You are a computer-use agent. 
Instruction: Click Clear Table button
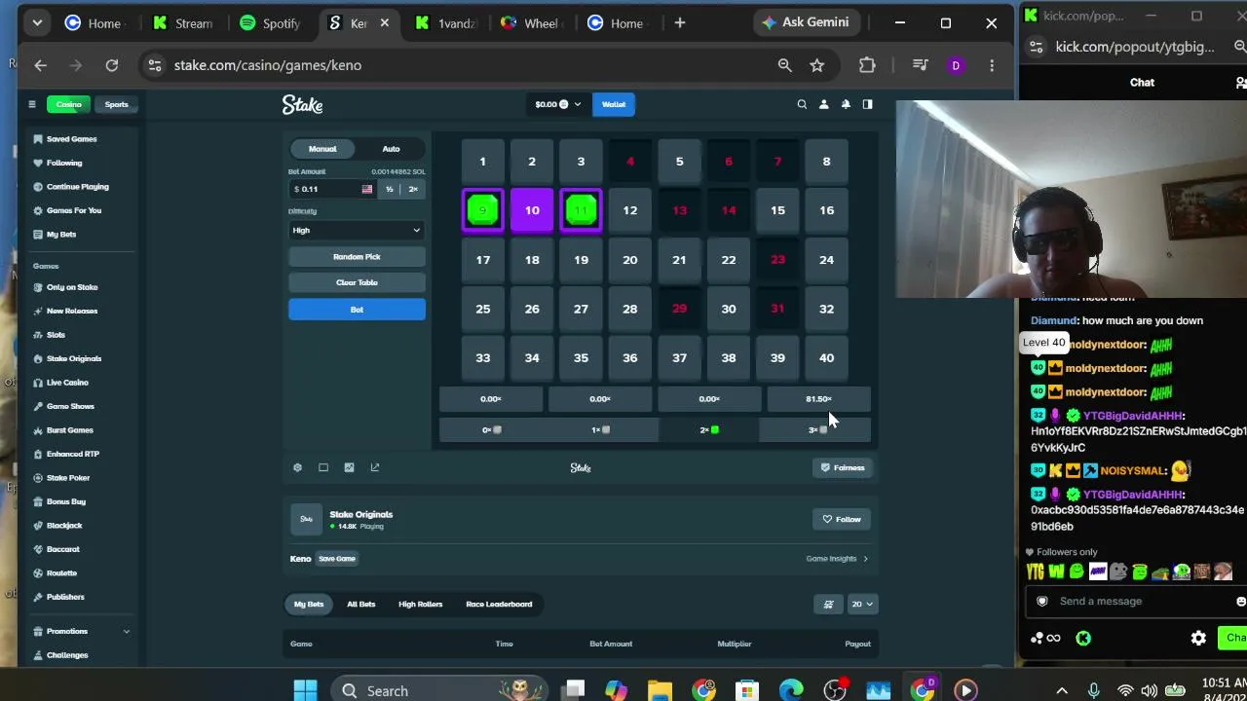(x=357, y=282)
